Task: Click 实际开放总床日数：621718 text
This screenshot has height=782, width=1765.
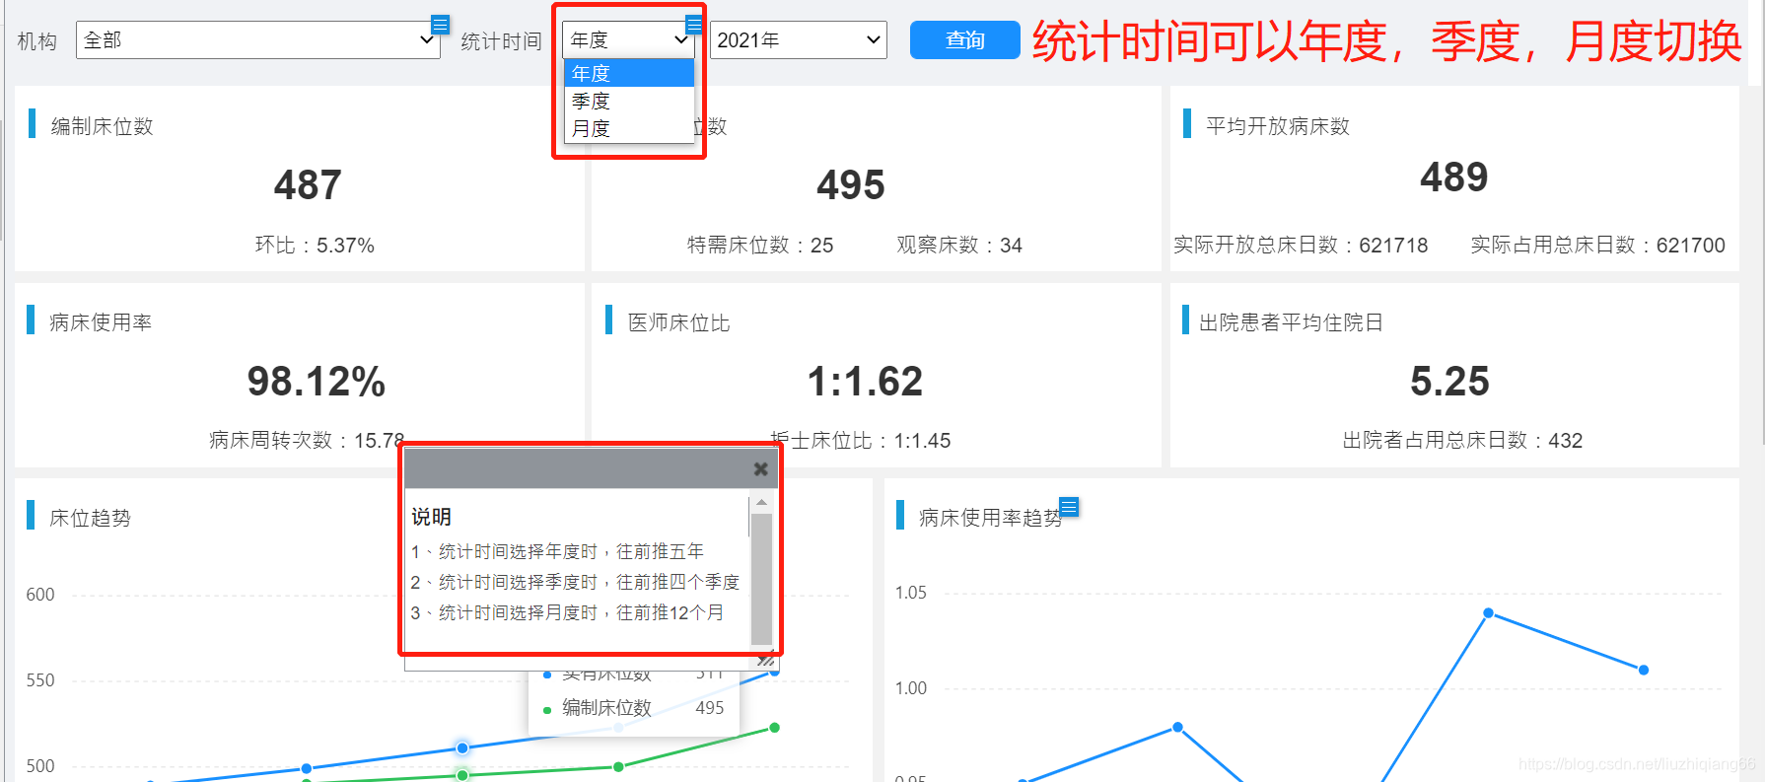Action: pyautogui.click(x=1301, y=246)
